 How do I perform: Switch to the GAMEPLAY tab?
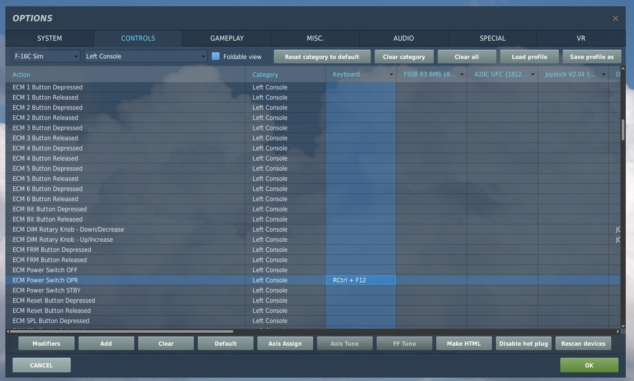(x=226, y=38)
